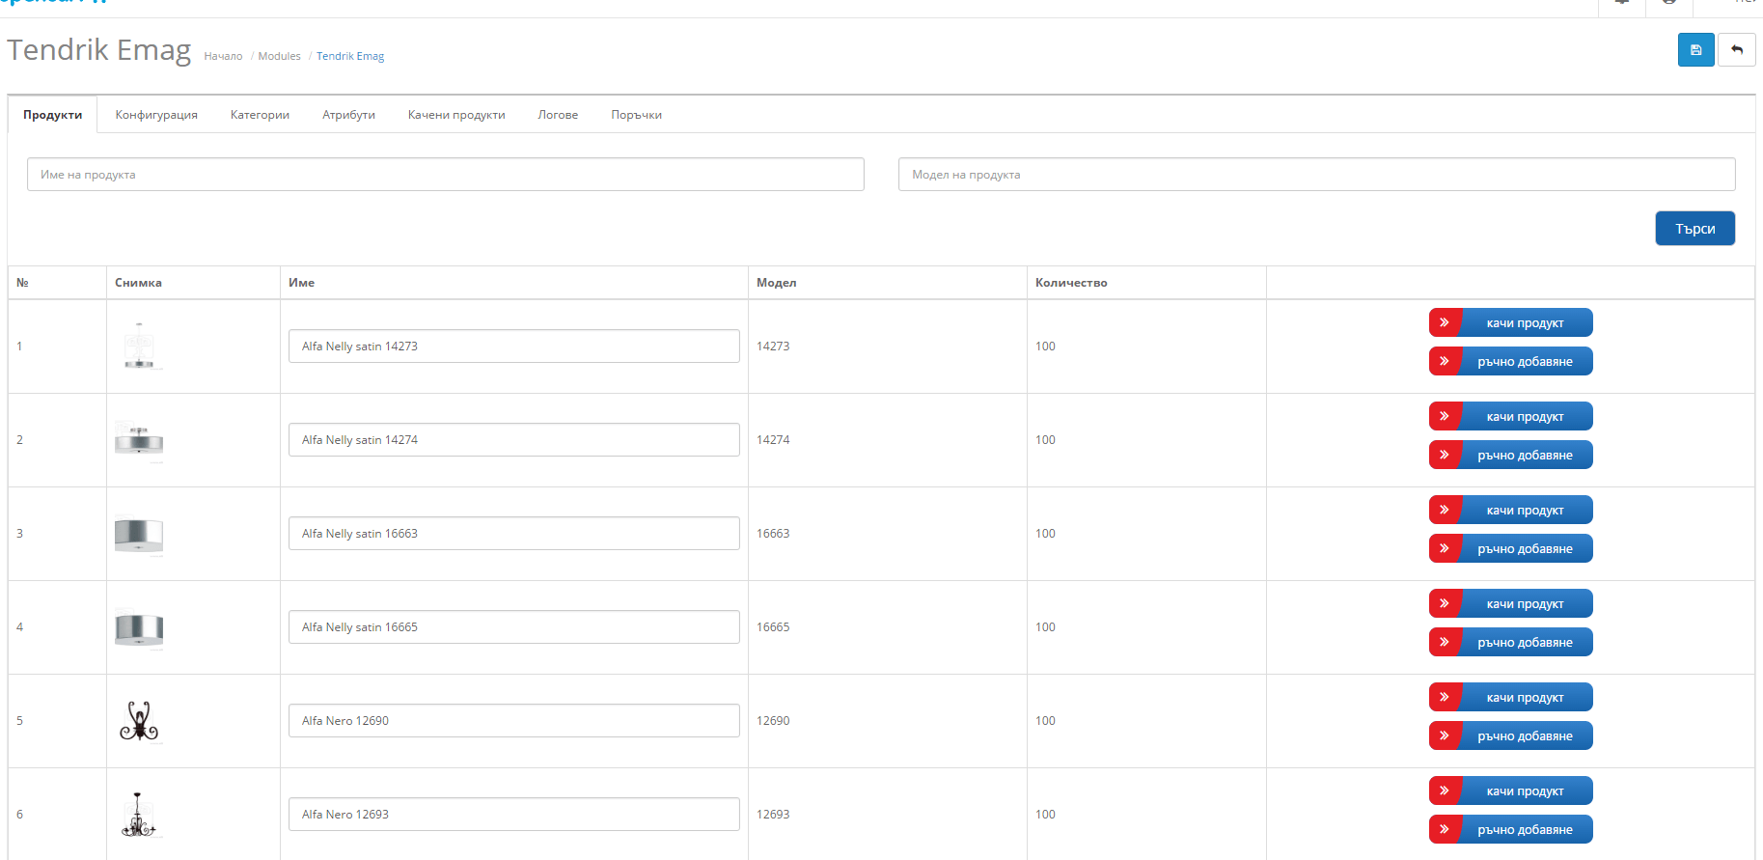Click red chevron icon on 'ръчно добавяне' for 16663
This screenshot has height=860, width=1763.
[1445, 548]
